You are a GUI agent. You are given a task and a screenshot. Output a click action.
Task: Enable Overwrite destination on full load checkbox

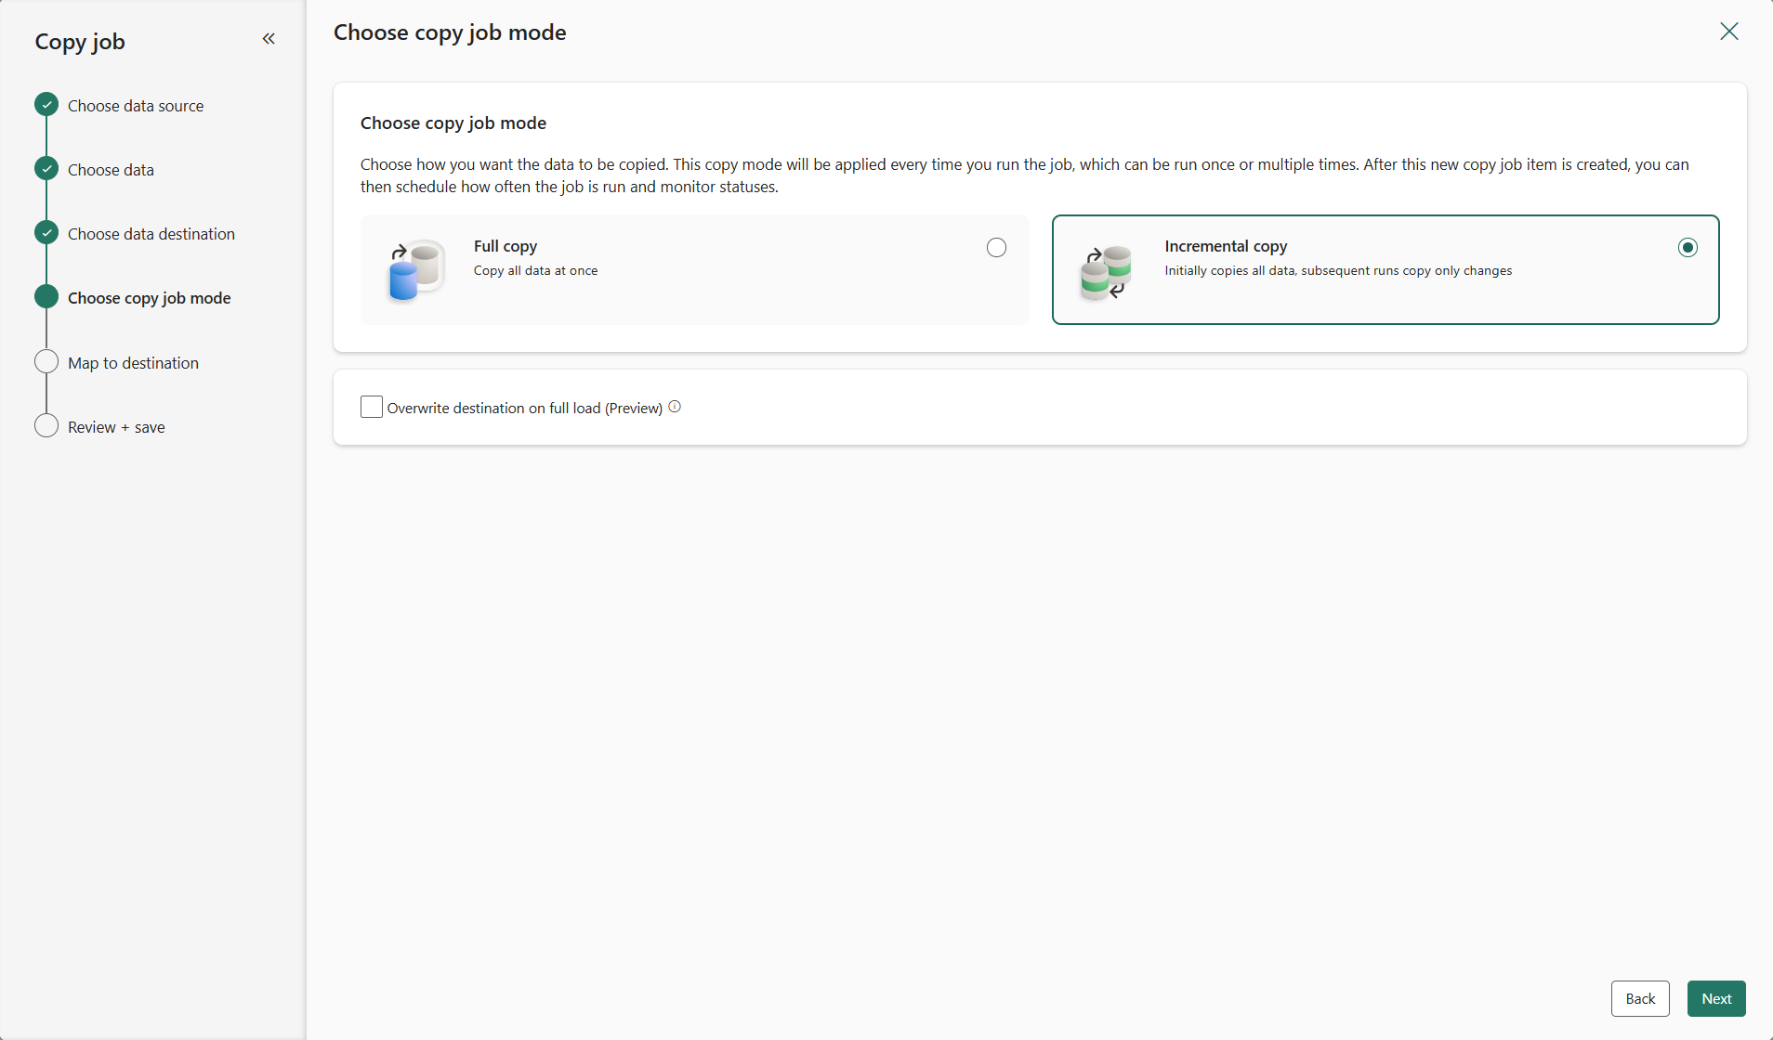pyautogui.click(x=372, y=407)
